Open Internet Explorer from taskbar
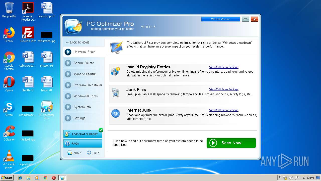 click(x=20, y=178)
